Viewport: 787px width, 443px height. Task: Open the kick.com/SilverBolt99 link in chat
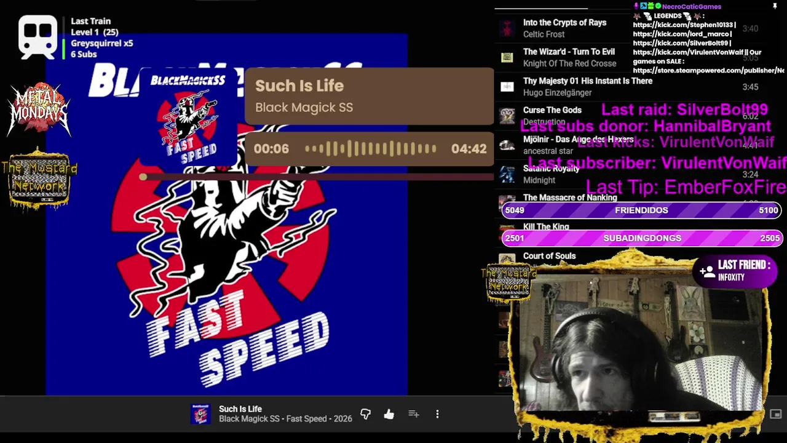(x=680, y=44)
